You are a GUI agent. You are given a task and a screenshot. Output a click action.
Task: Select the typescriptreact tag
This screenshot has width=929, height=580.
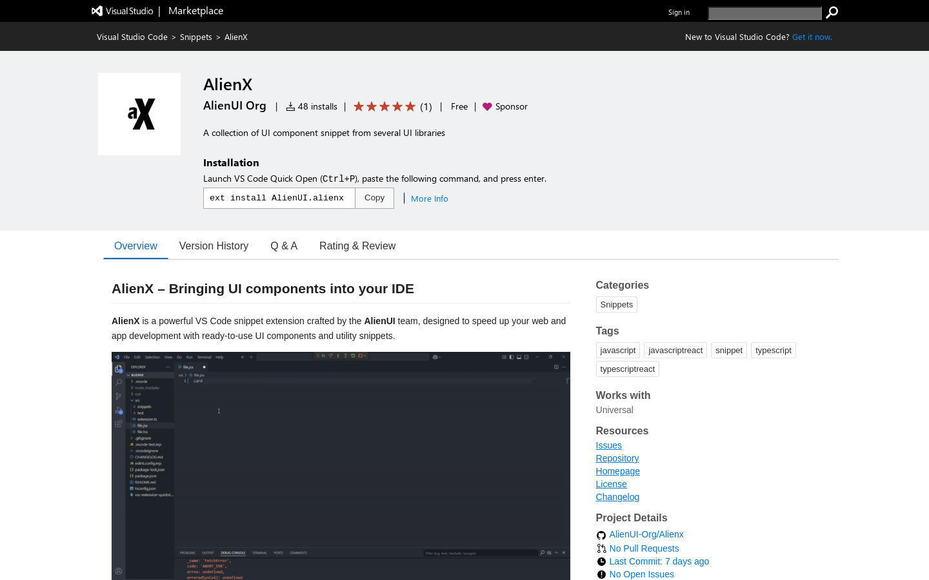coord(628,369)
